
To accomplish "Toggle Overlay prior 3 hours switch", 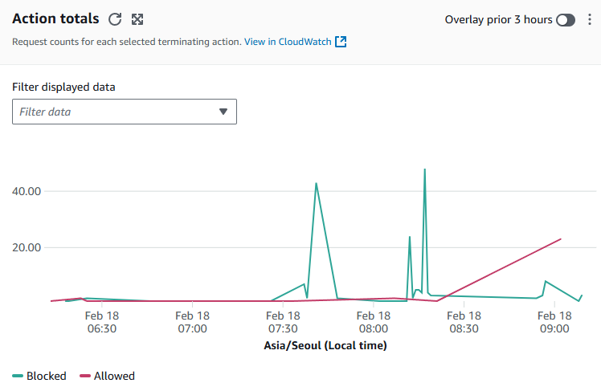I will point(566,20).
